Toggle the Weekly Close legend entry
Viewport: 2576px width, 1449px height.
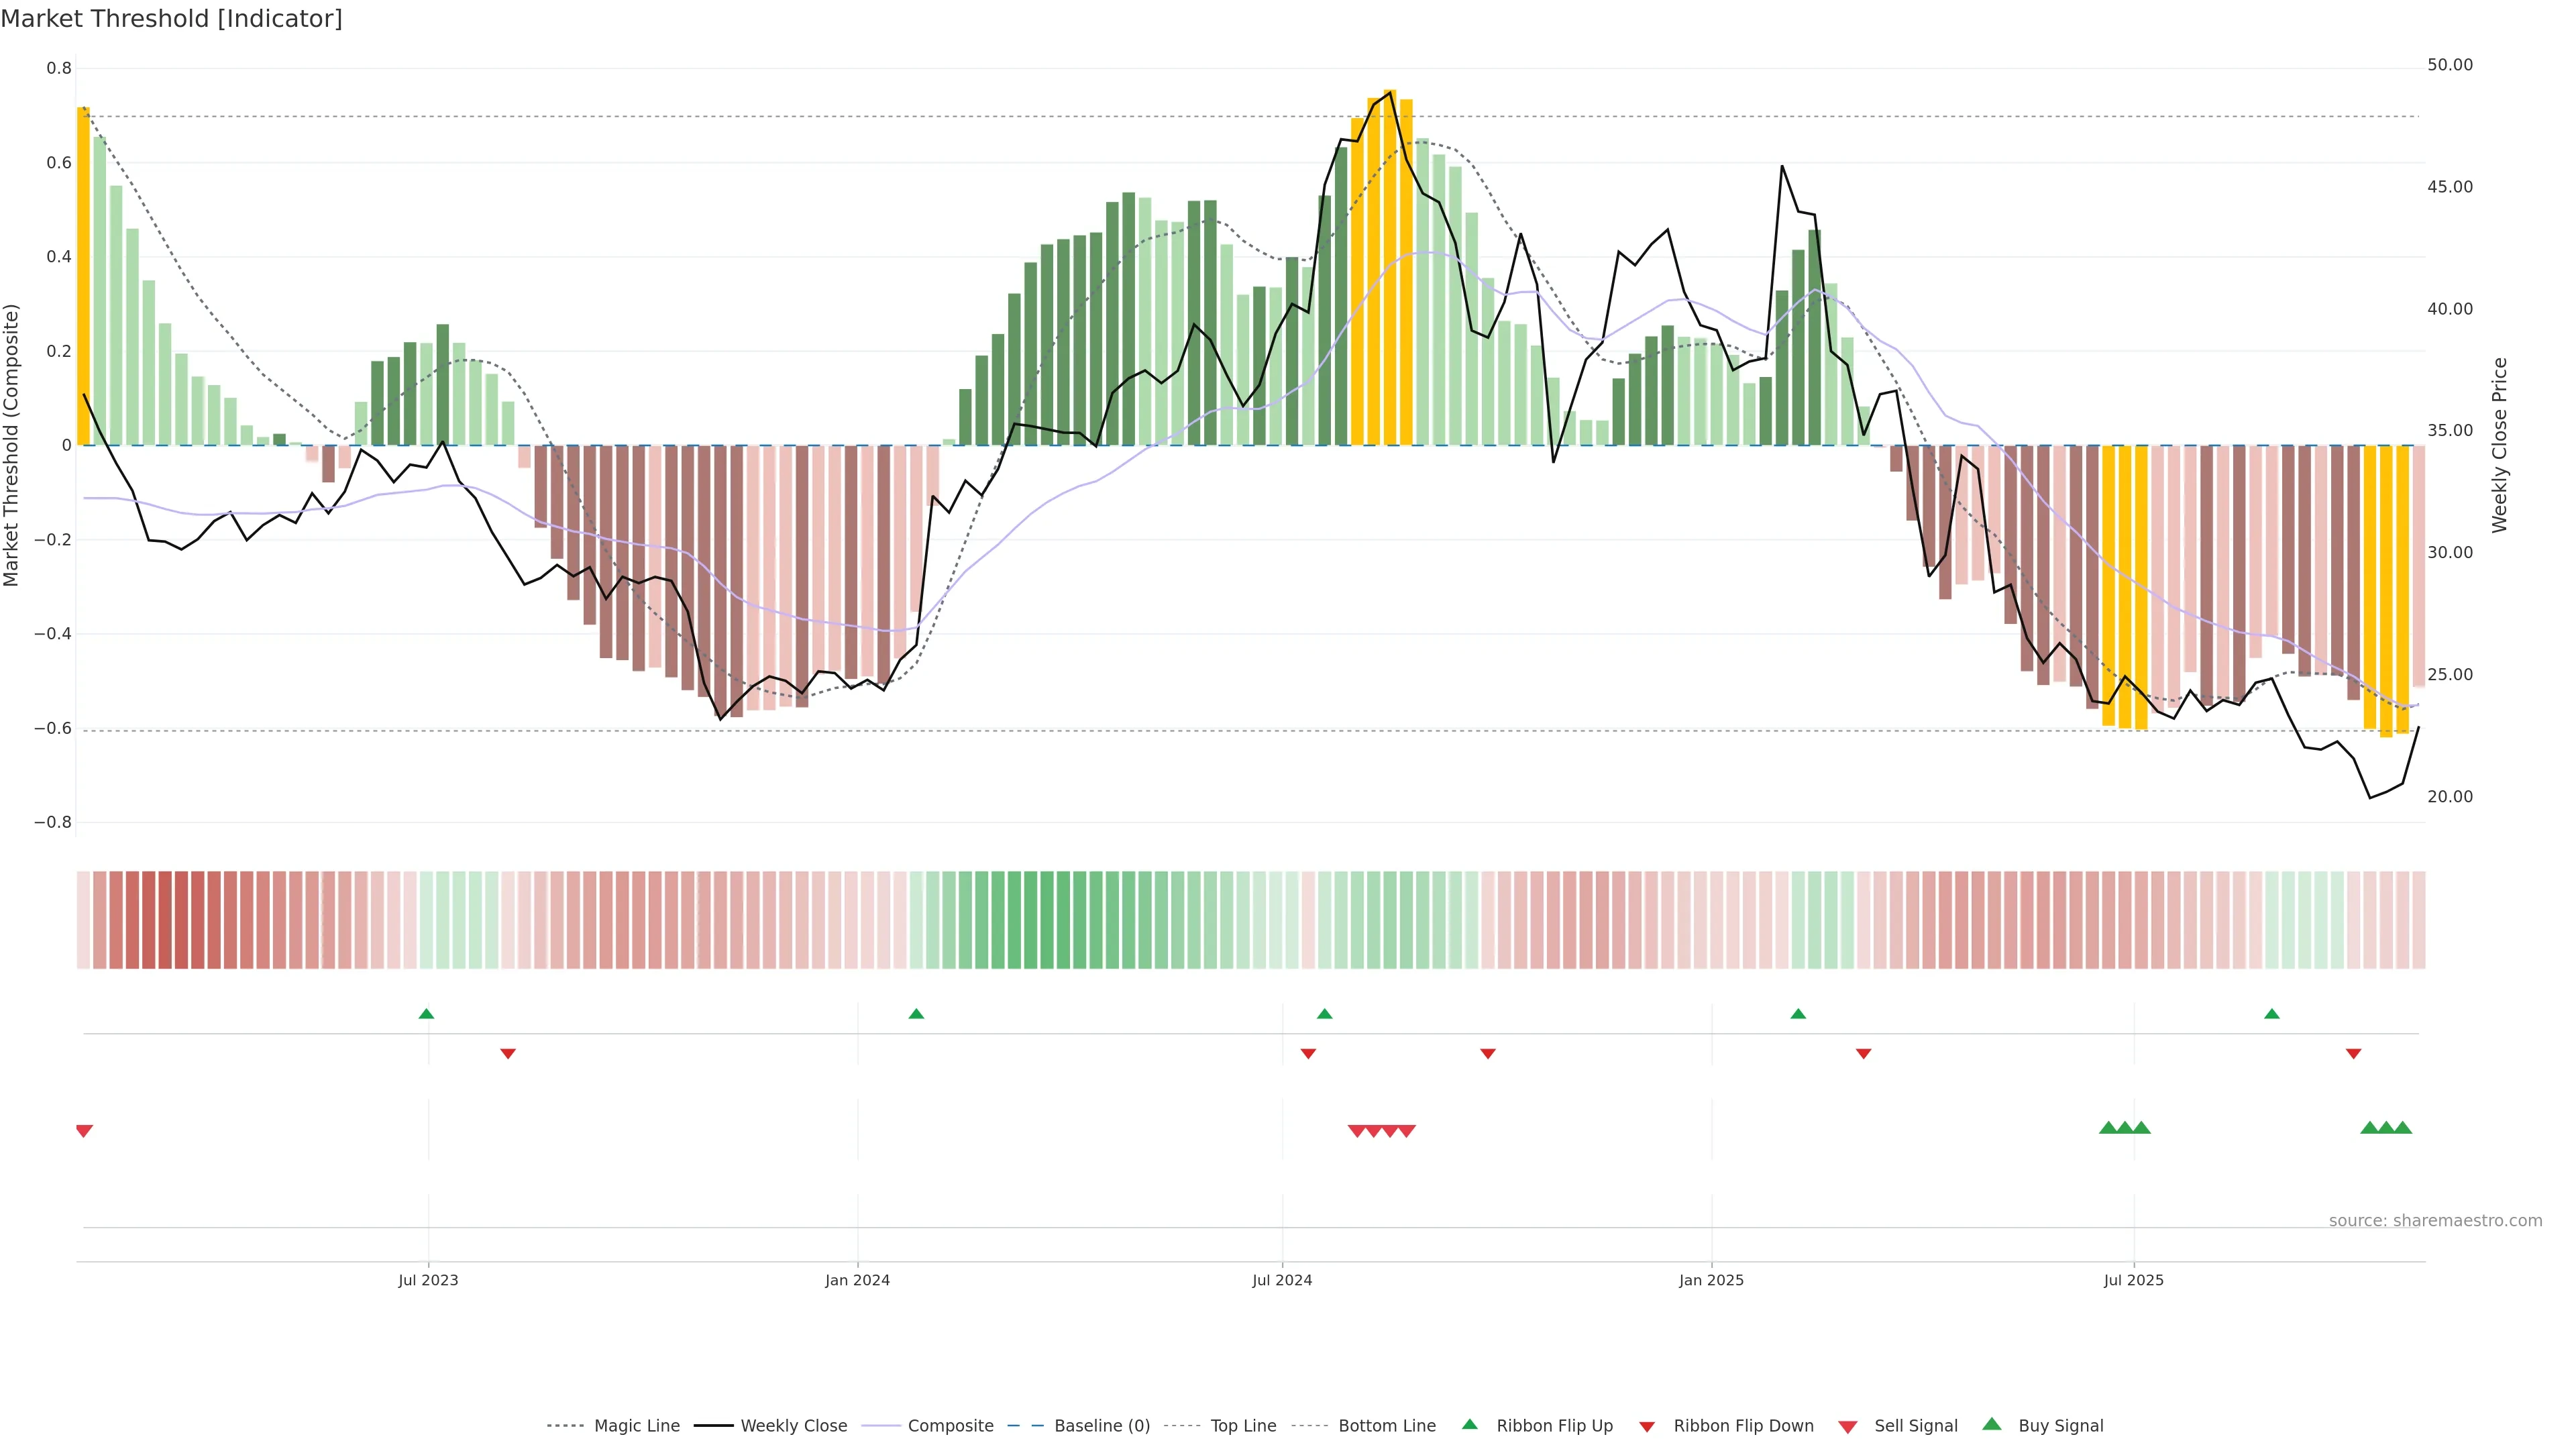(x=793, y=1426)
